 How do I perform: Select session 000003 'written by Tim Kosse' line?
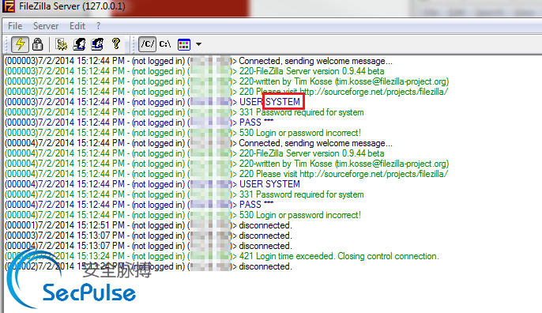click(x=227, y=81)
